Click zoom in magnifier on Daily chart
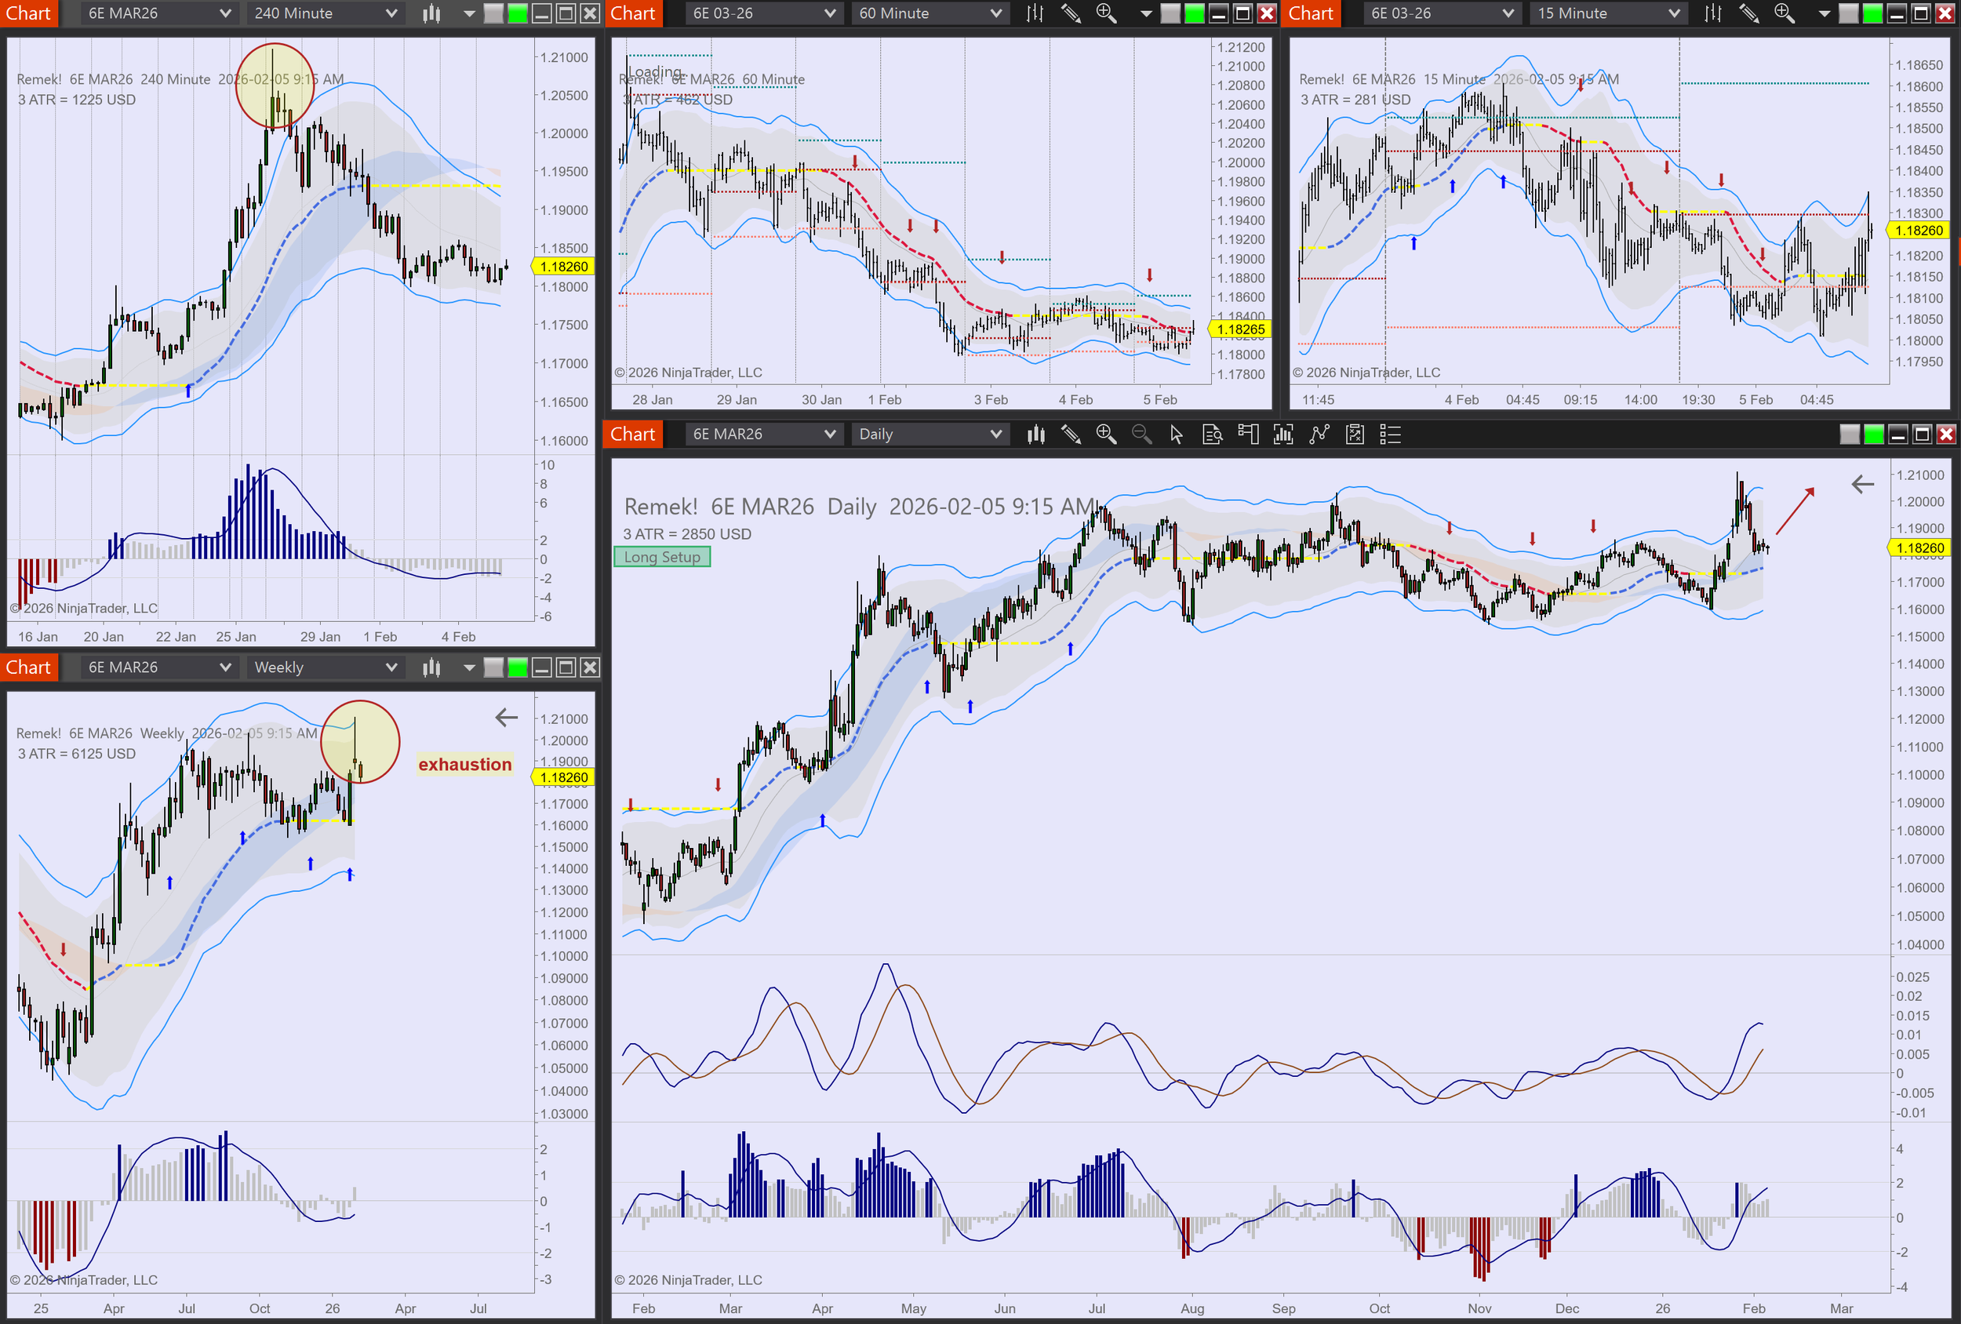 pyautogui.click(x=1105, y=435)
